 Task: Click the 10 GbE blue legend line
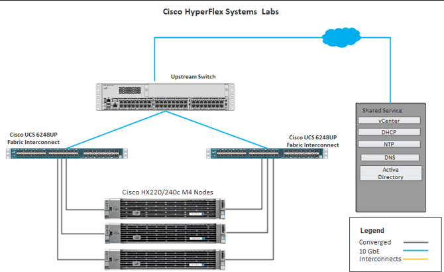(416, 251)
